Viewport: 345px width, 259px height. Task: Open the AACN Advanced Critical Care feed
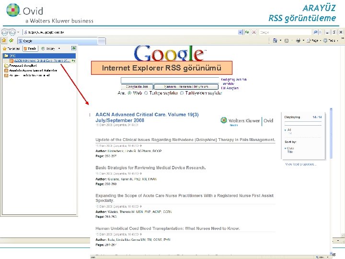pos(42,60)
